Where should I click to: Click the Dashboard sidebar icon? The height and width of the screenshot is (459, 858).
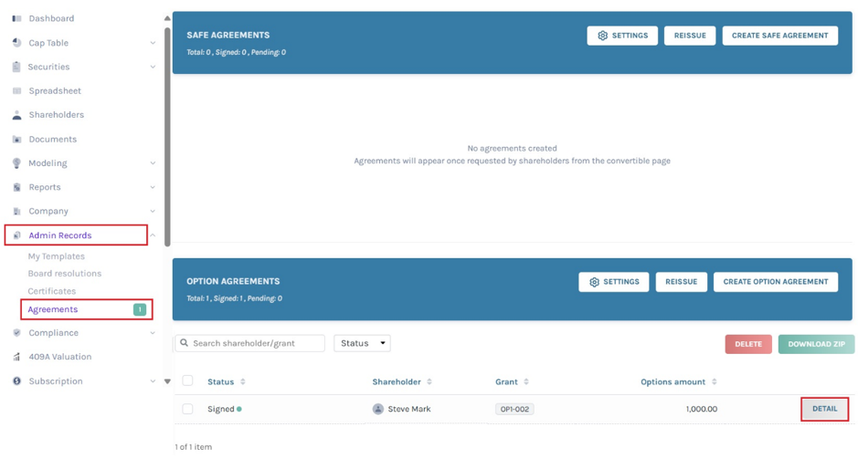coord(17,18)
